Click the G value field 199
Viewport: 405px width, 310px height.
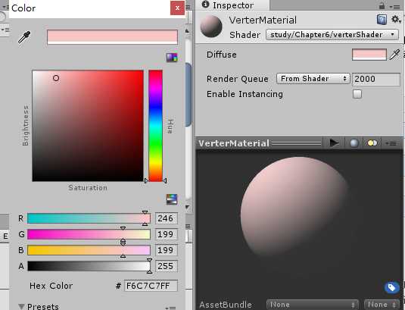pos(166,234)
